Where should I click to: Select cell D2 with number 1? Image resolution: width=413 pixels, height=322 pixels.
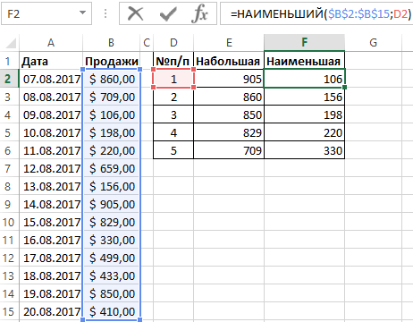pyautogui.click(x=173, y=79)
